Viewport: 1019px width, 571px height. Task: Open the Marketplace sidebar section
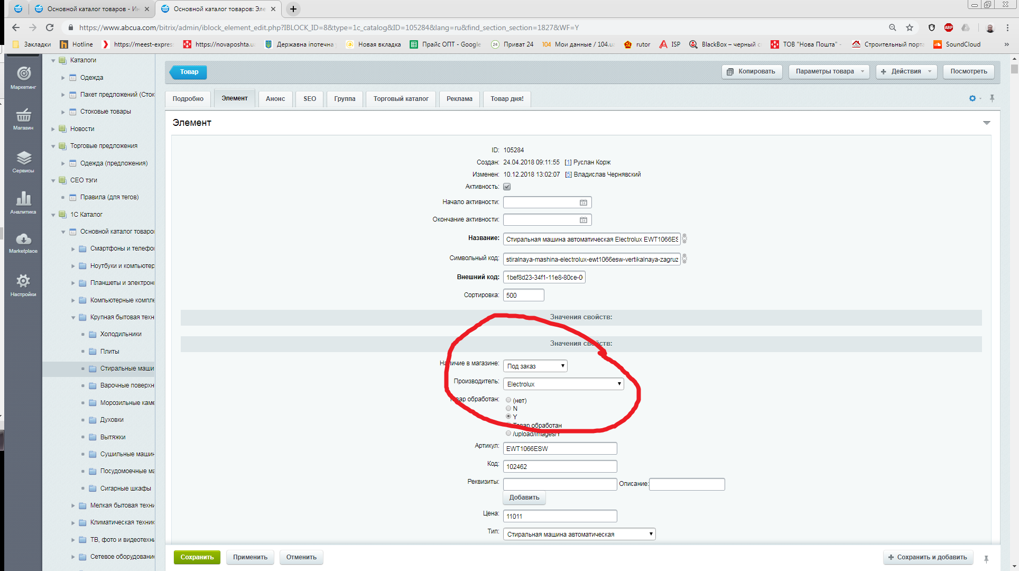(23, 243)
